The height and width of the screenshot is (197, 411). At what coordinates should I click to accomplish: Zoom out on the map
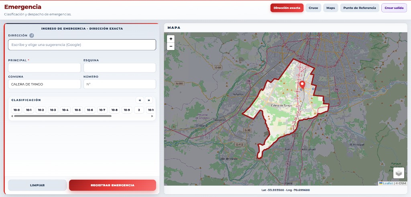point(171,46)
